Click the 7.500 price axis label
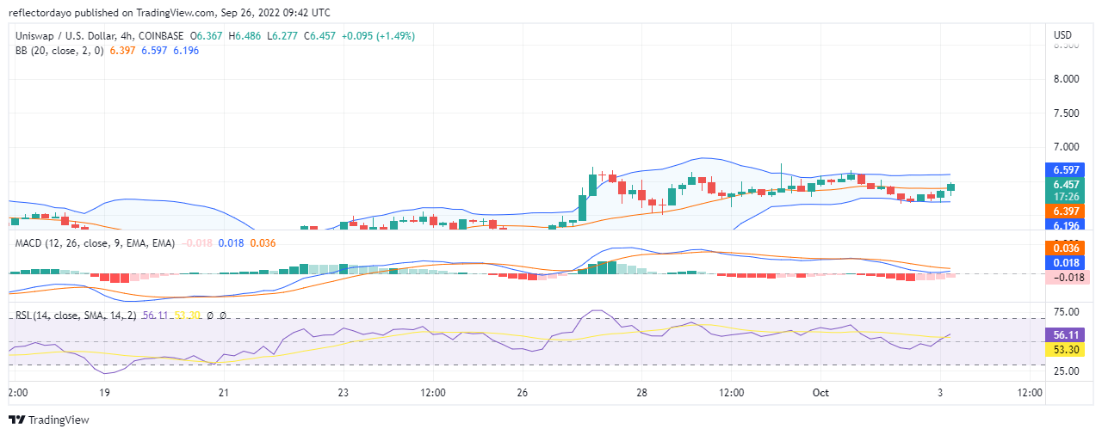The image size is (1102, 435). click(x=1066, y=113)
